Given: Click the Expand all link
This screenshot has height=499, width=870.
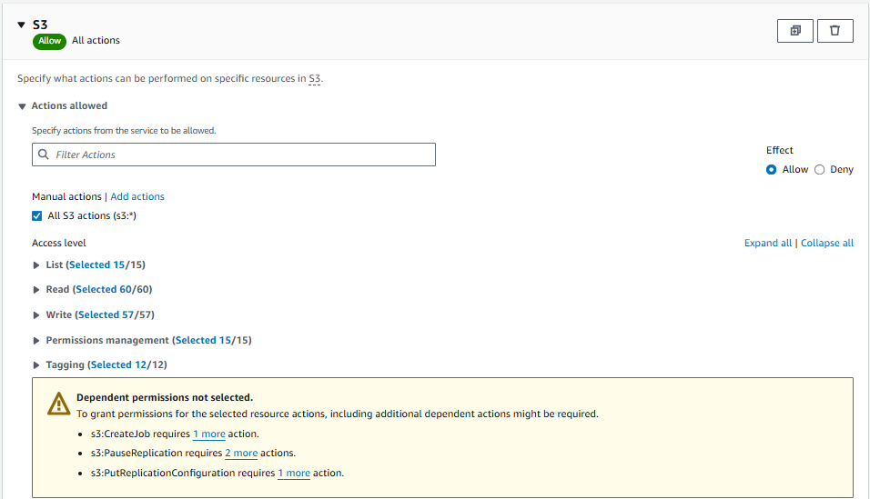Looking at the screenshot, I should click(768, 243).
